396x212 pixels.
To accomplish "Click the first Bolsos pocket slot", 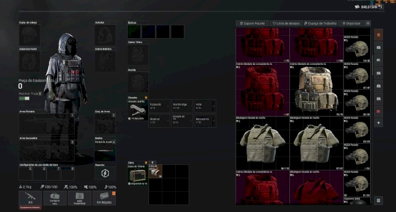I will tap(134, 32).
